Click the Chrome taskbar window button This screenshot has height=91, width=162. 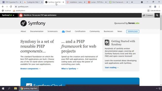29,88
